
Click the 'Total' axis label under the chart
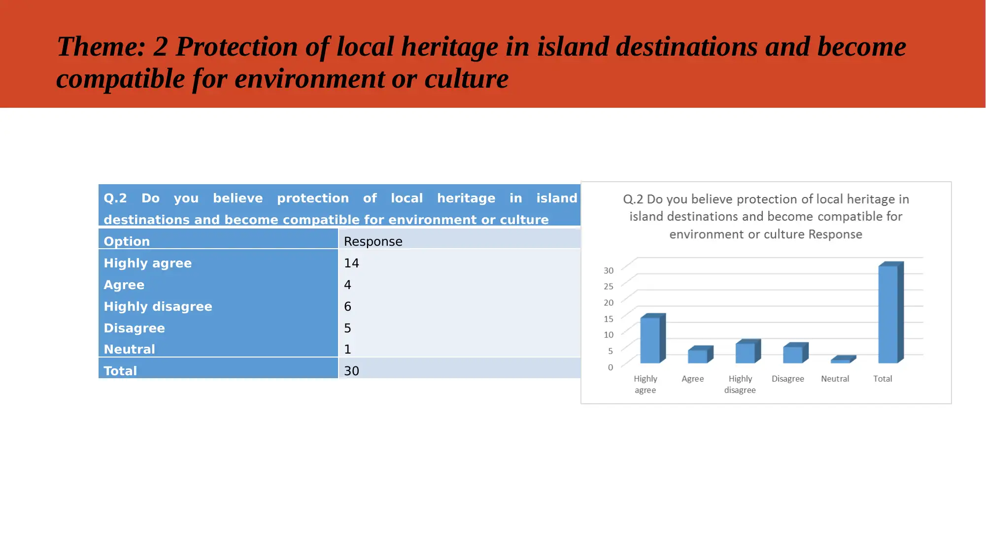tap(883, 379)
